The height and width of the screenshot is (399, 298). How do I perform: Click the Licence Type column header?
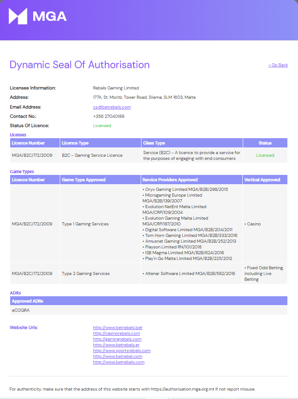coord(100,143)
